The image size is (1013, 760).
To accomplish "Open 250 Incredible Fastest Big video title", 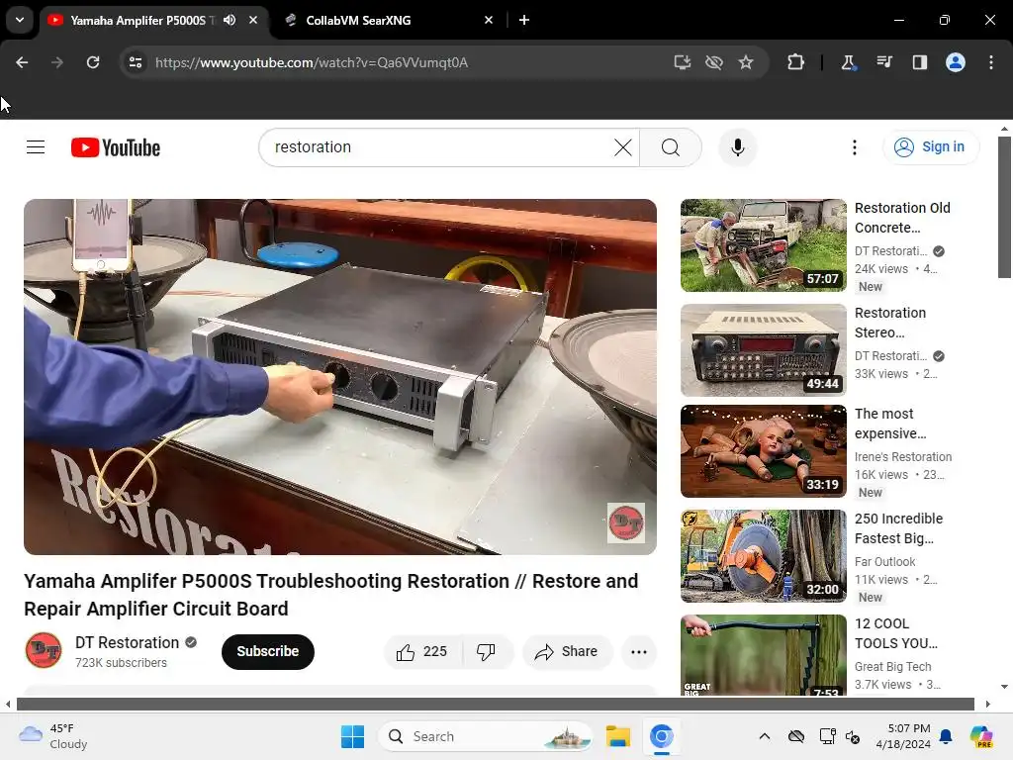I will [898, 528].
